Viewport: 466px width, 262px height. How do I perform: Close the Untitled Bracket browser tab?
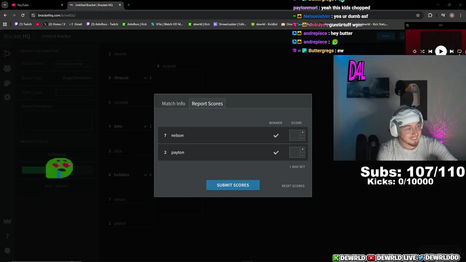(x=120, y=5)
